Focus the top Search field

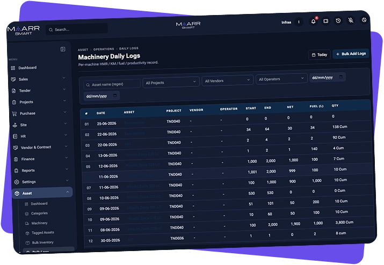point(77,29)
